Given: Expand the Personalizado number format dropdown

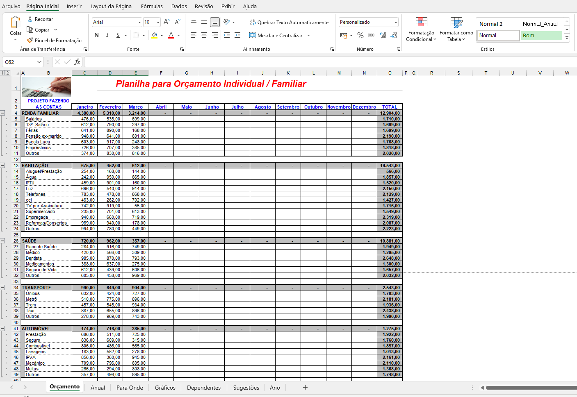Looking at the screenshot, I should (x=395, y=22).
